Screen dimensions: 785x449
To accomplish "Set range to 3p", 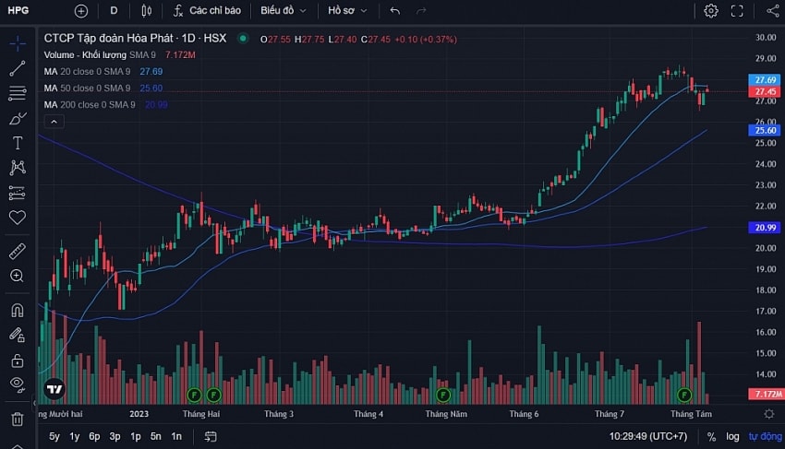I will 115,436.
